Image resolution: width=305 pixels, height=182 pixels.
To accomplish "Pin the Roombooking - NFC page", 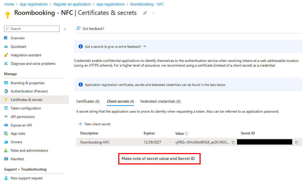I will click(145, 13).
